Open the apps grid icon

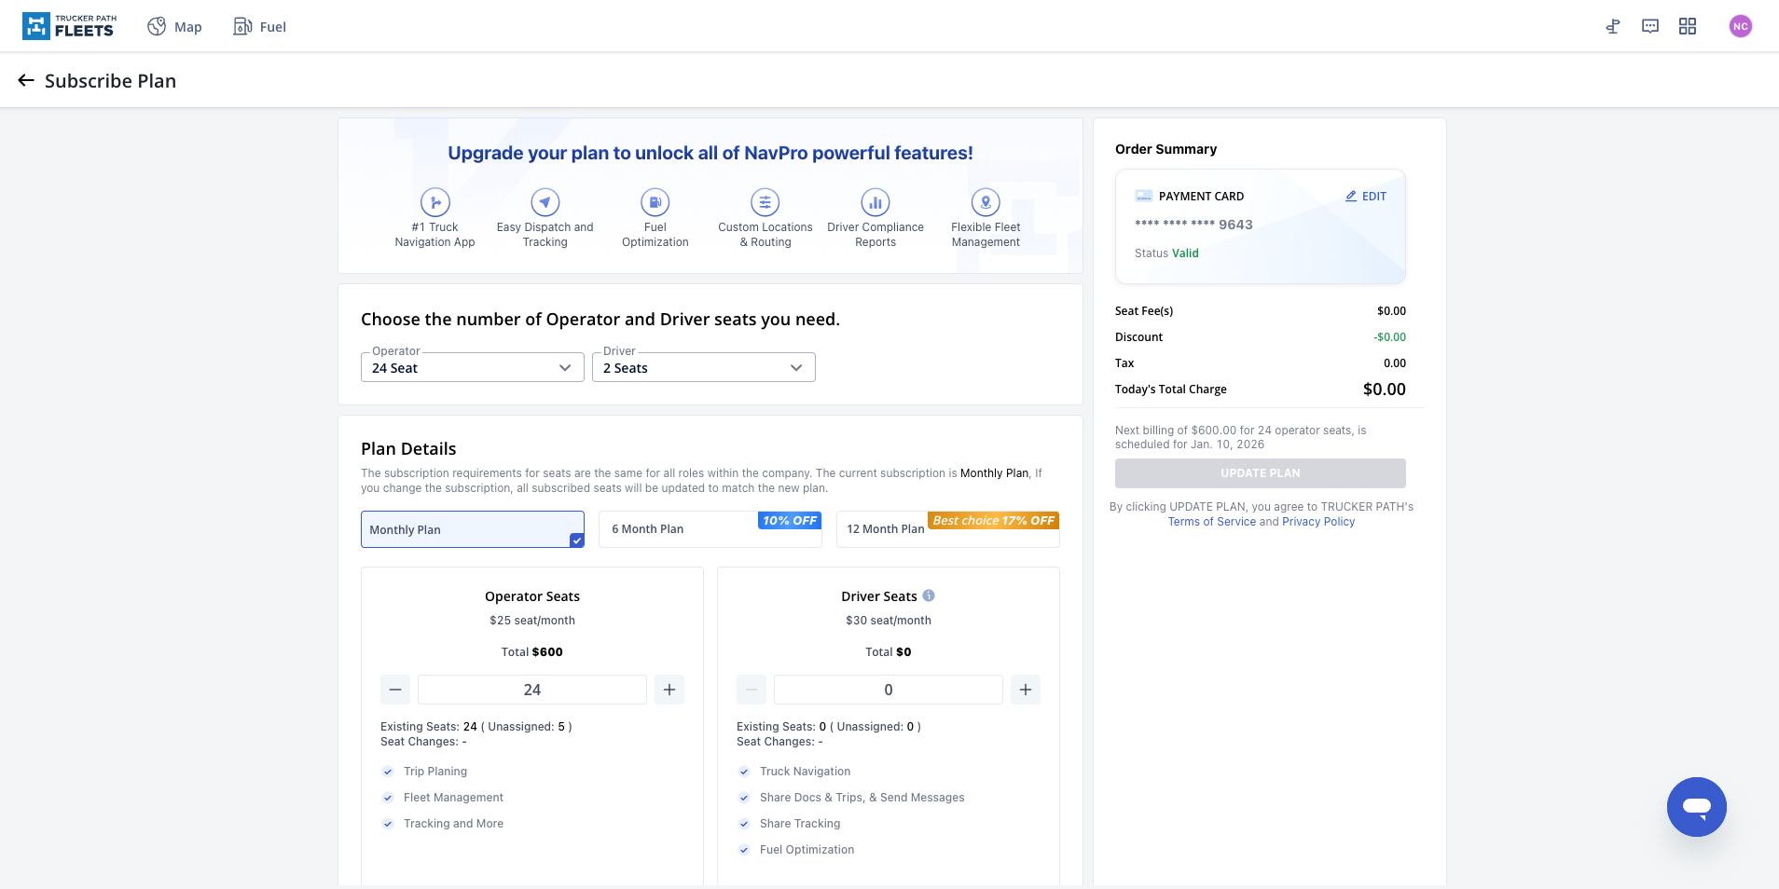point(1688,26)
